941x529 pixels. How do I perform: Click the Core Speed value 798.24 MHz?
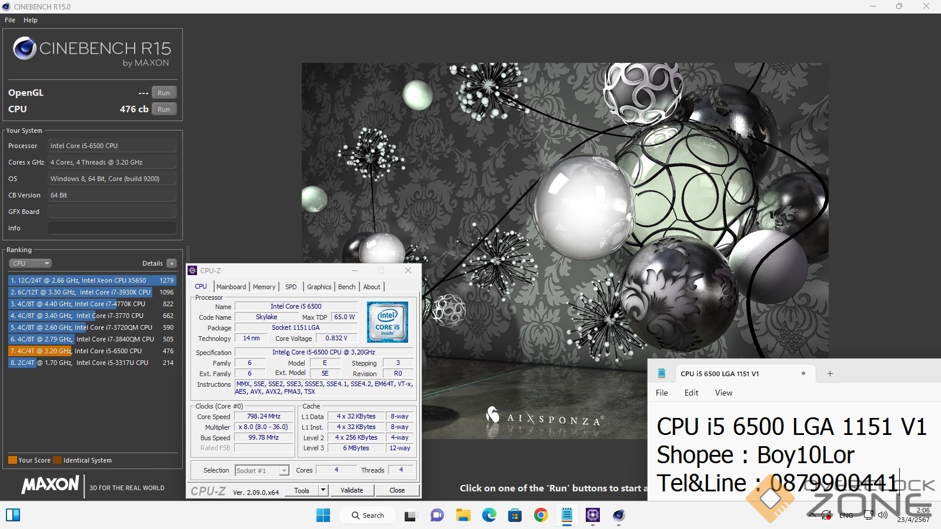click(263, 416)
